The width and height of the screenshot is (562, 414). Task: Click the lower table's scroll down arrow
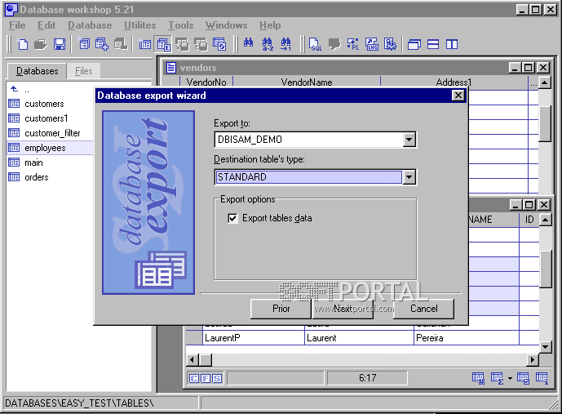click(x=545, y=347)
